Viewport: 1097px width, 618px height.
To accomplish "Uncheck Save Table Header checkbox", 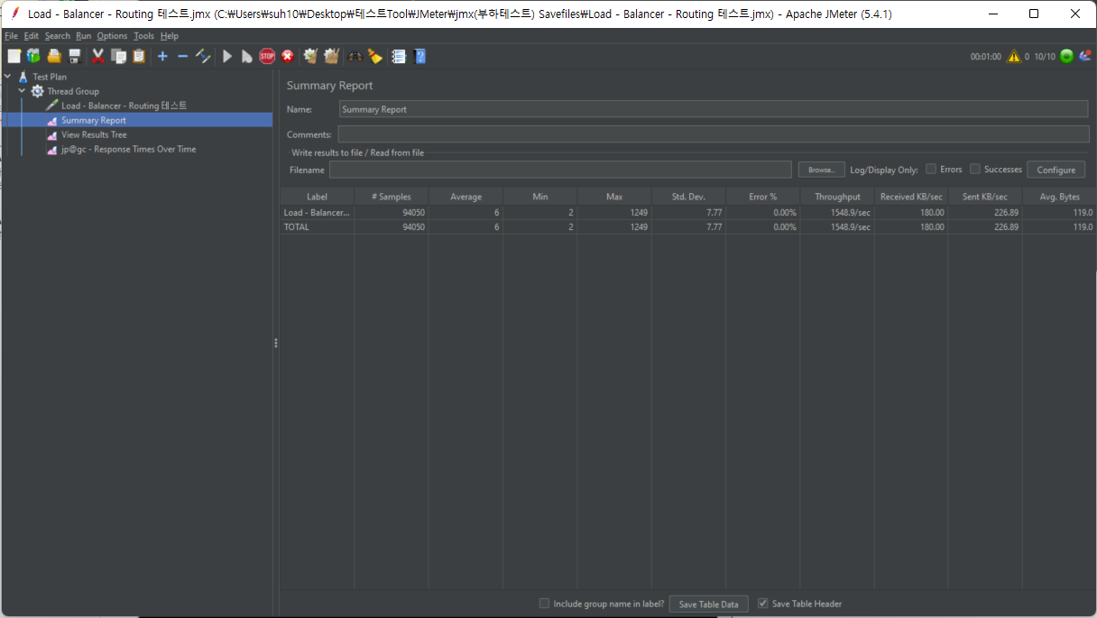I will pos(763,604).
